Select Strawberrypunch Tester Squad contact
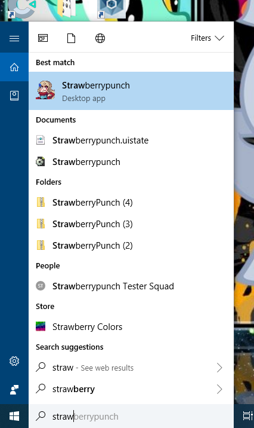The height and width of the screenshot is (428, 254). [131, 286]
